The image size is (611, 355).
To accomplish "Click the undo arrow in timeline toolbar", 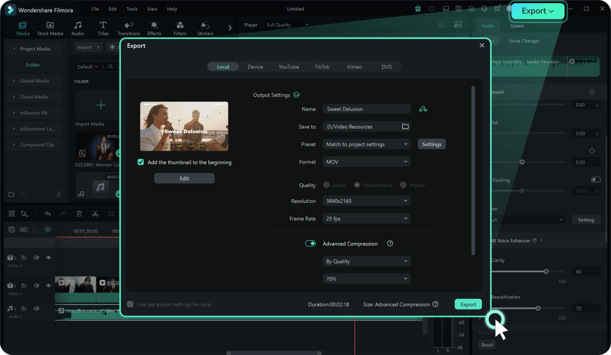I will coord(47,214).
